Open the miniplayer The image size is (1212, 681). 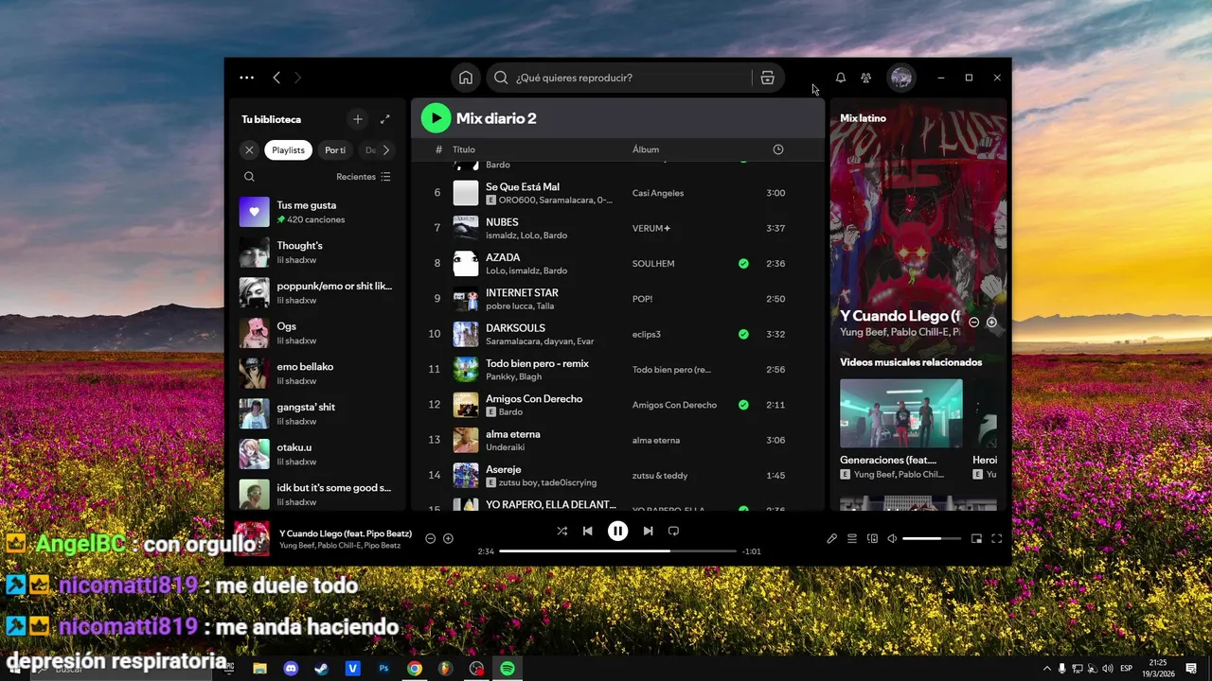976,538
